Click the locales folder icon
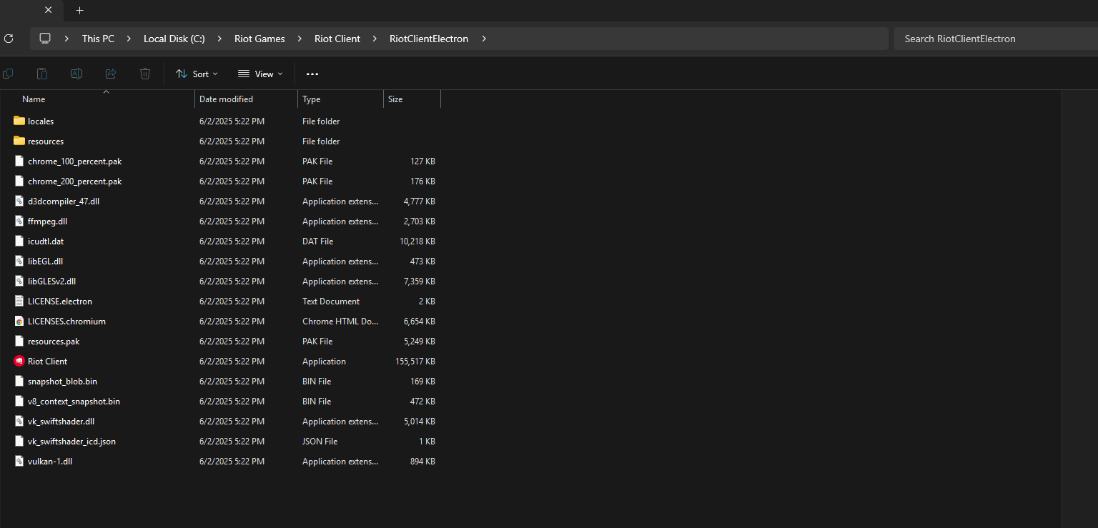 pos(19,121)
